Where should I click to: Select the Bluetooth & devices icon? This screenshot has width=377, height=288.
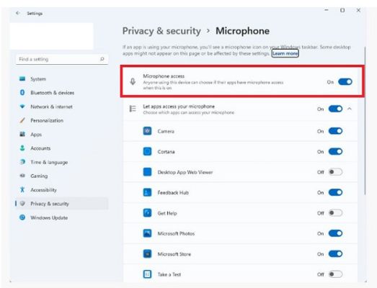coord(22,92)
